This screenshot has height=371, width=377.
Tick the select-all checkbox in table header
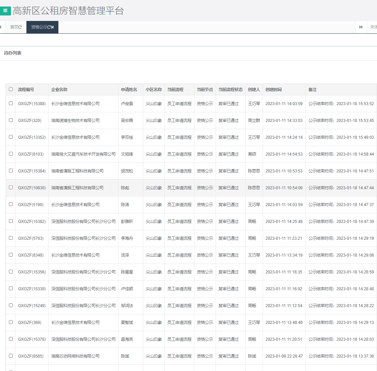(11, 89)
